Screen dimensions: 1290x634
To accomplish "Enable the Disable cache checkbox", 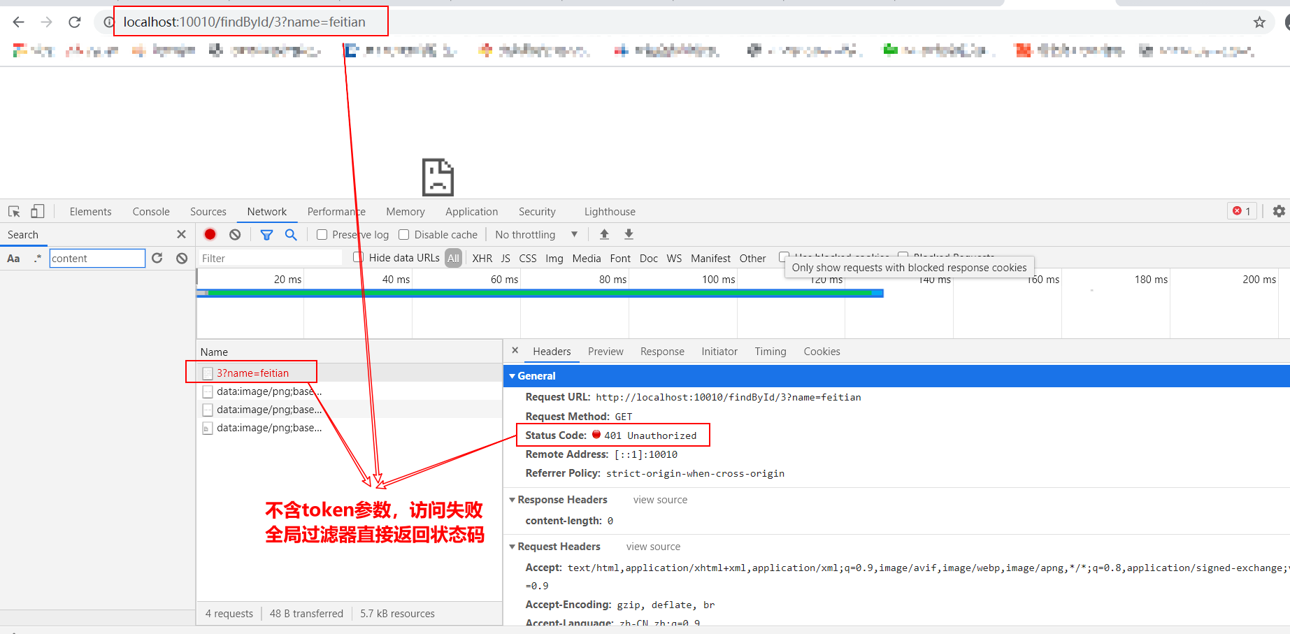I will (404, 234).
